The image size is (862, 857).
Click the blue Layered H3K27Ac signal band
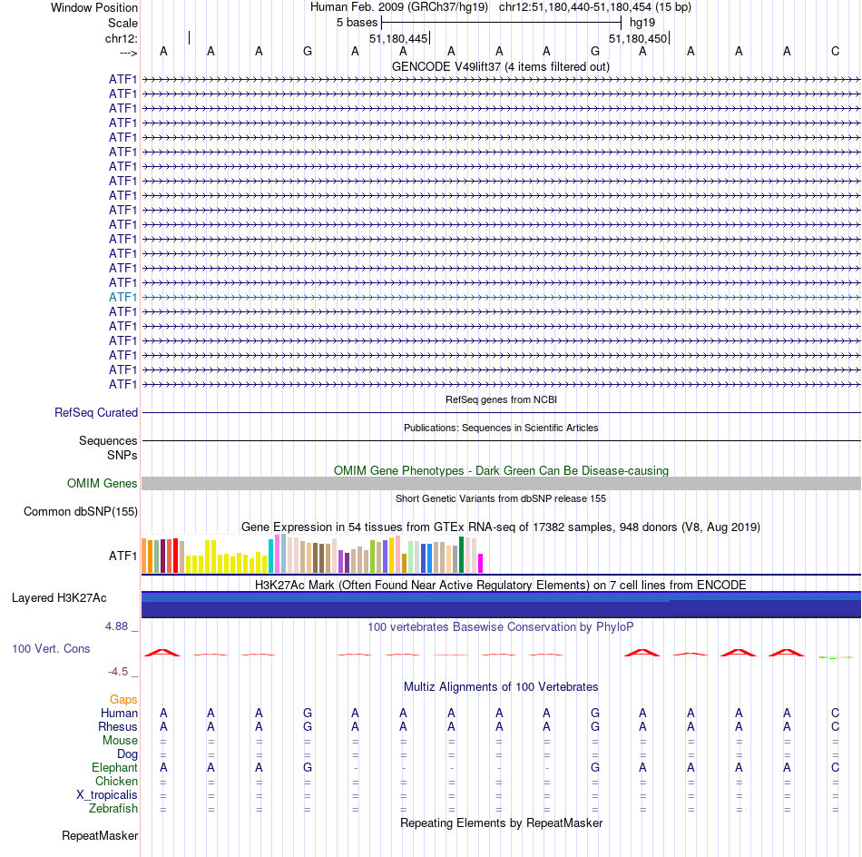pyautogui.click(x=501, y=605)
